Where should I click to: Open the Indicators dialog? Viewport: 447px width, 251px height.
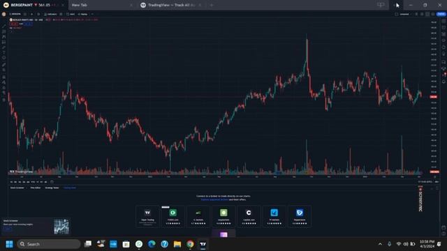[x=51, y=14]
